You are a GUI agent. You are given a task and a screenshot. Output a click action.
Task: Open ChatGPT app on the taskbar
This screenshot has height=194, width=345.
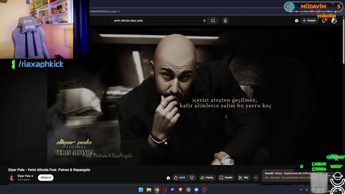coord(188,190)
